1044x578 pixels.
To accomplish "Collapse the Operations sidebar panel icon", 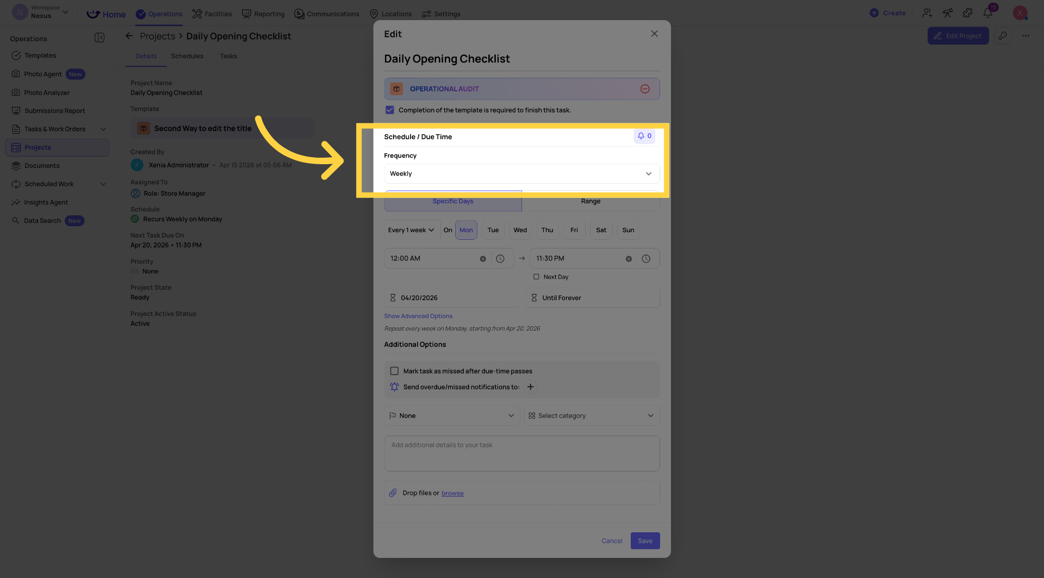I will (100, 38).
